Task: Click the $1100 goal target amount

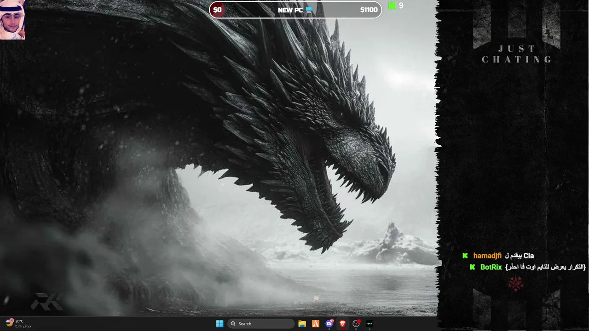Action: 369,10
